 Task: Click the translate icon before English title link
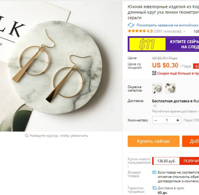coord(131,25)
